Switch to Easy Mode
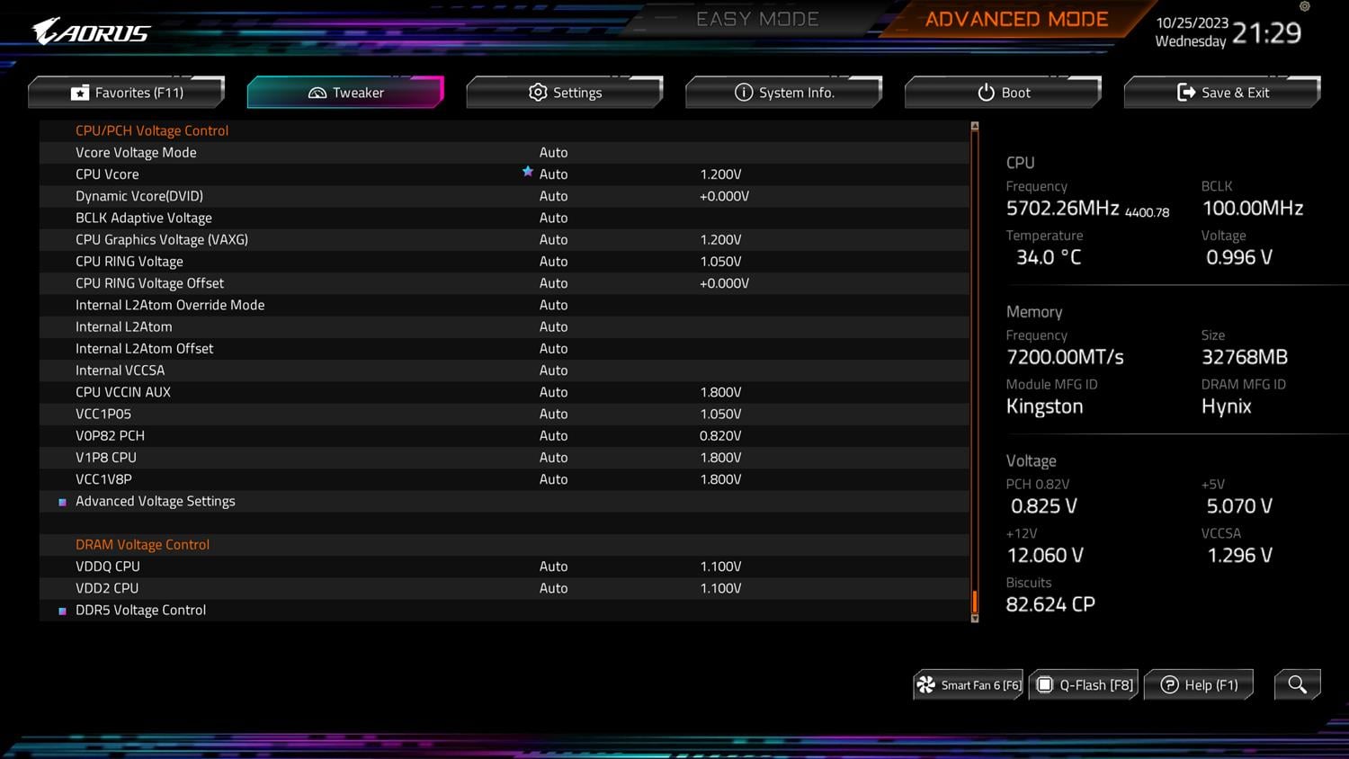The width and height of the screenshot is (1349, 759). [x=757, y=19]
